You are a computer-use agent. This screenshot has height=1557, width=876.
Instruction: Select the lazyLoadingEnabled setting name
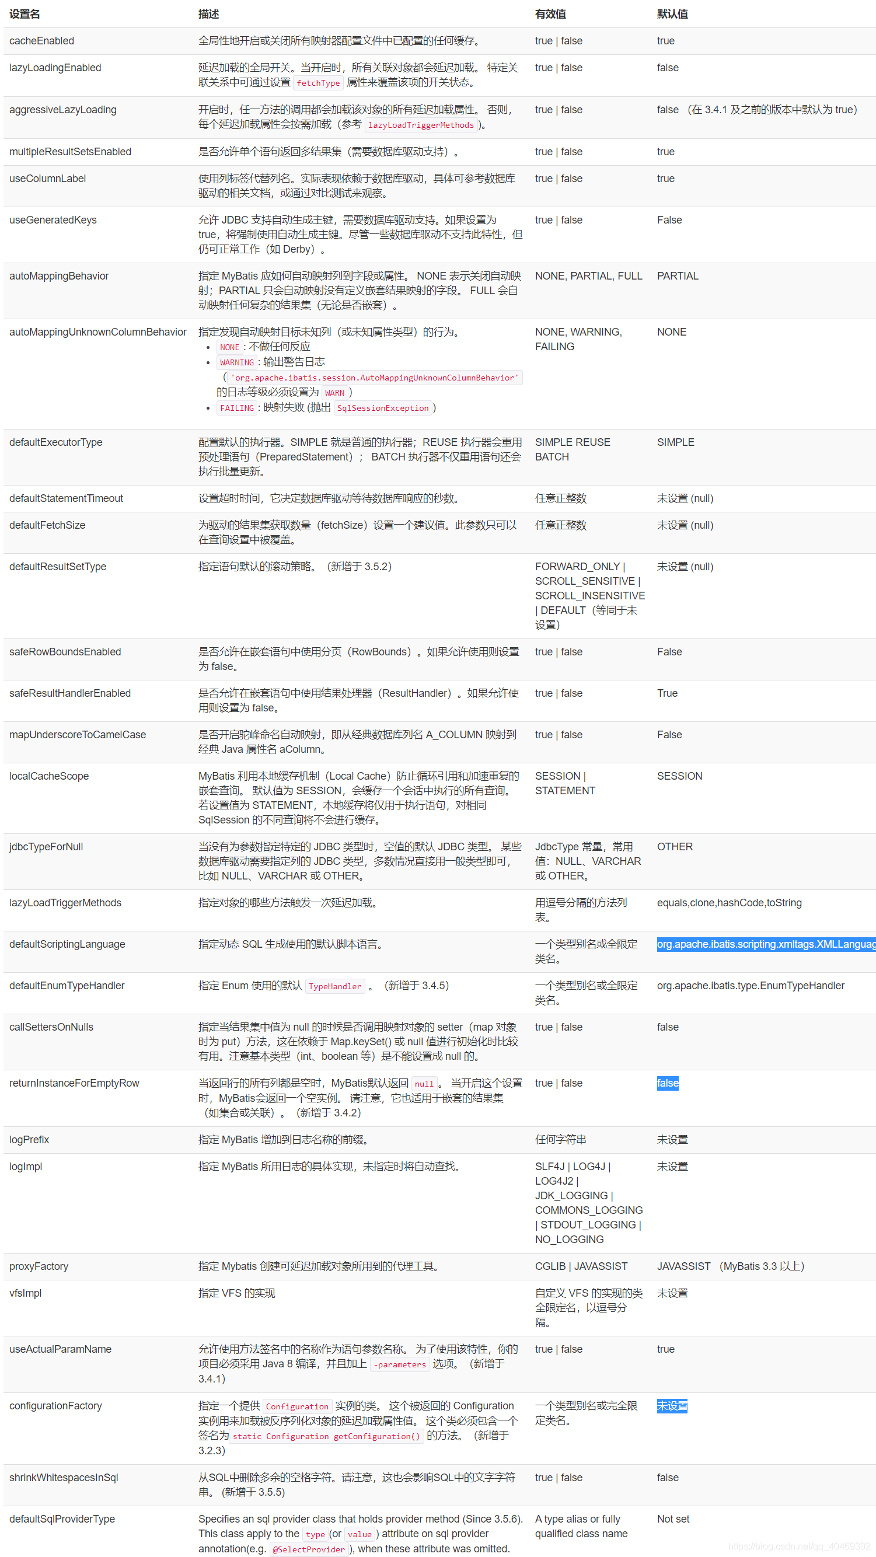[55, 68]
